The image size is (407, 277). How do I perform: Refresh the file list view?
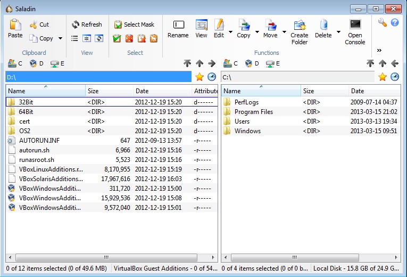click(86, 25)
